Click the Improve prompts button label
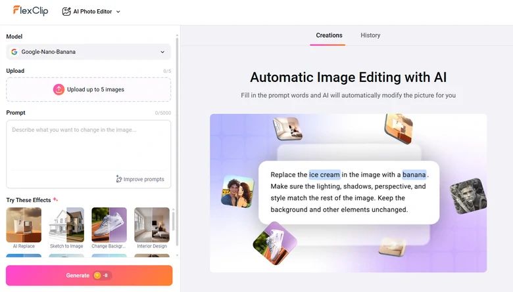This screenshot has height=292, width=513. point(143,179)
